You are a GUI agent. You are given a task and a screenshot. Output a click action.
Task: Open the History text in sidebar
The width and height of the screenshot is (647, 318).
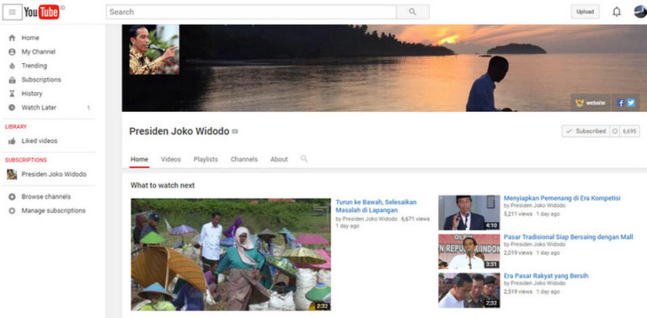pyautogui.click(x=32, y=93)
